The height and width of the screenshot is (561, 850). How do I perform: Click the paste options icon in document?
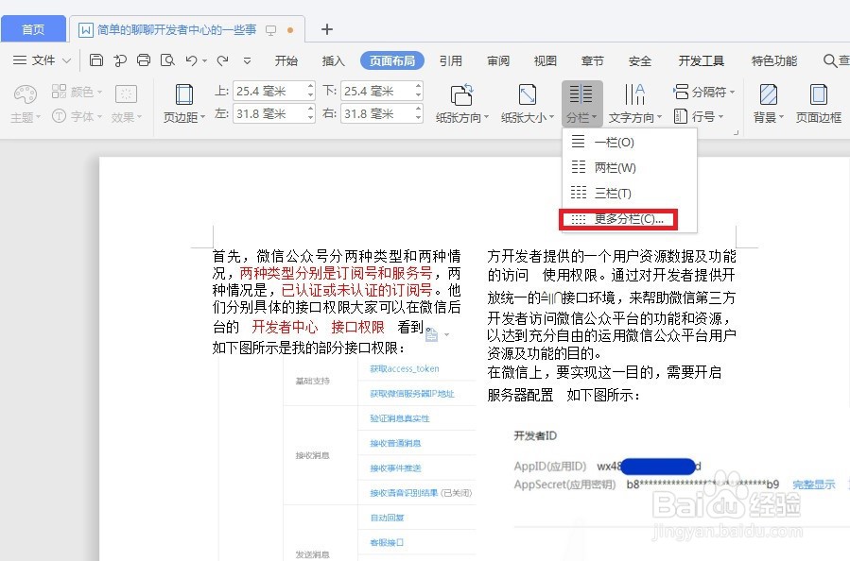pos(431,335)
